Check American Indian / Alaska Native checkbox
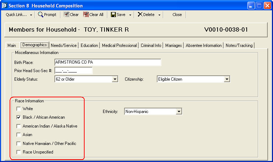273x162 pixels. click(18, 126)
